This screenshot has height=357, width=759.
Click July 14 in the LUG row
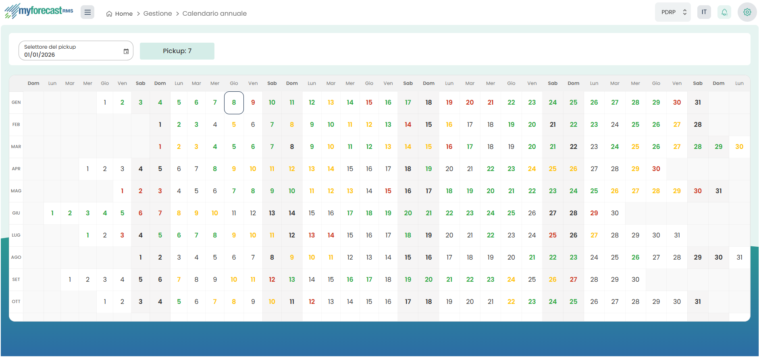[331, 235]
